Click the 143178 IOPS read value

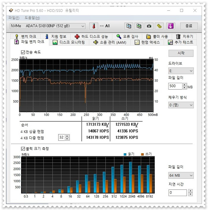pos(97,137)
